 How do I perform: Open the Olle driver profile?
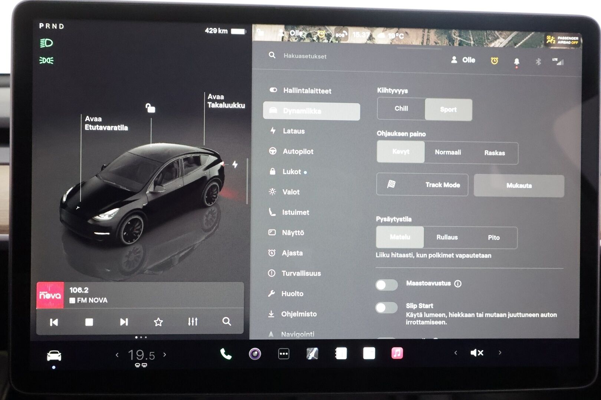point(463,60)
